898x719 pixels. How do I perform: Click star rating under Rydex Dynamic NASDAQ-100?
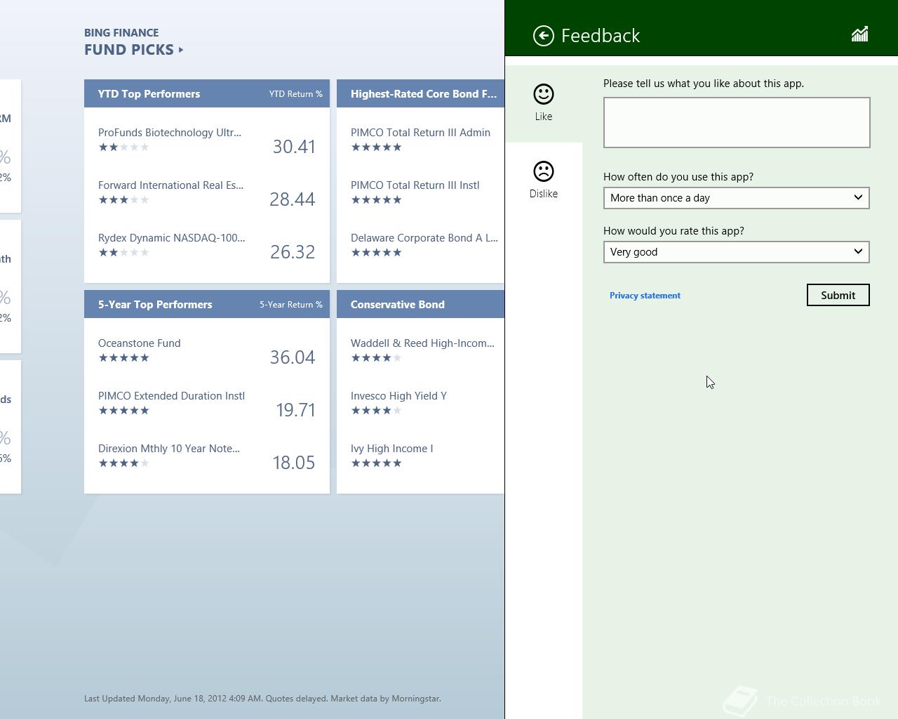click(124, 253)
